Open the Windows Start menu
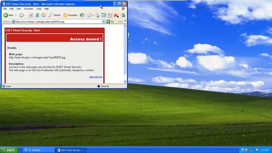The height and width of the screenshot is (153, 272). (9, 150)
